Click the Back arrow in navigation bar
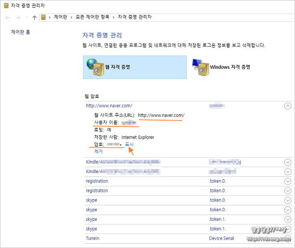Screen dimensions: 295x248 tap(8, 17)
